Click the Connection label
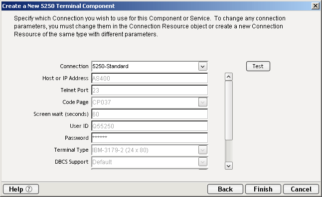Screen dimensions: 322x197 point(74,66)
